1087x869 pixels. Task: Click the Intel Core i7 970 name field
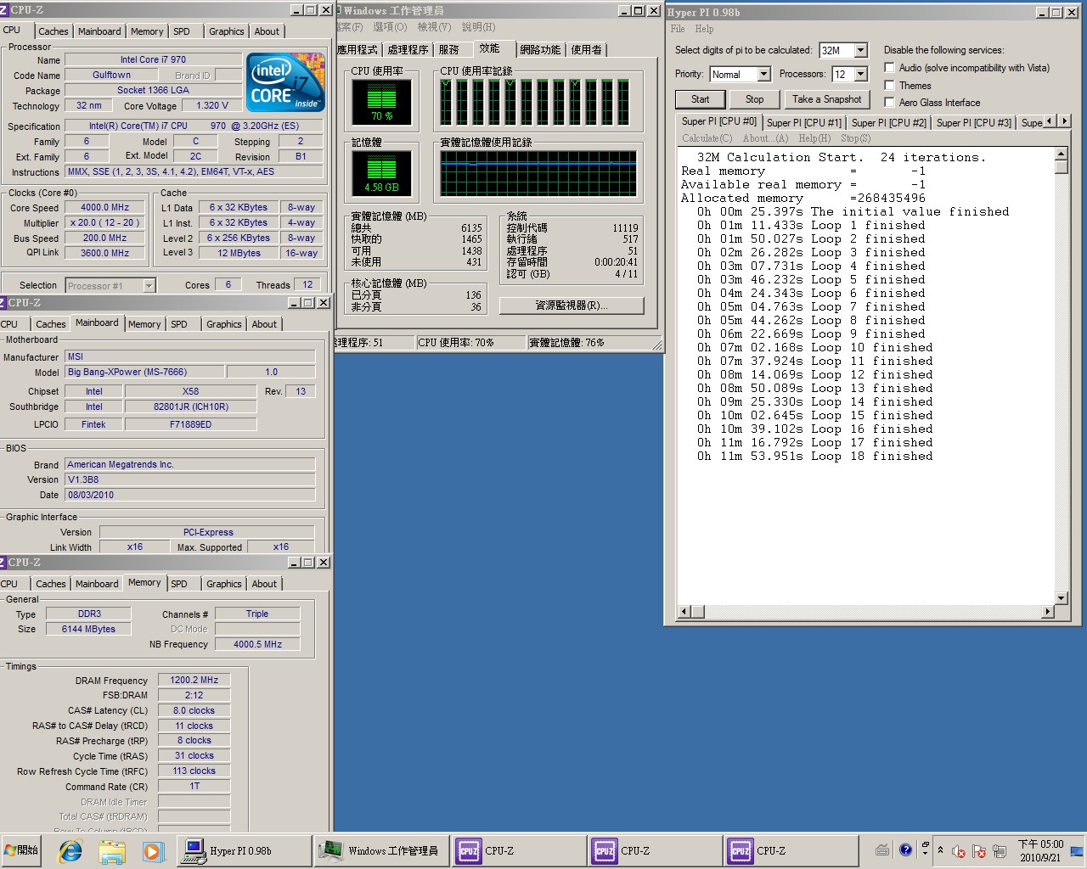pos(153,59)
